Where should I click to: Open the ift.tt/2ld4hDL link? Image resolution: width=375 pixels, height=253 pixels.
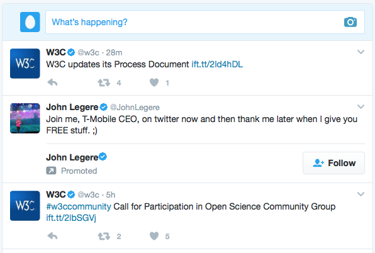pos(217,64)
